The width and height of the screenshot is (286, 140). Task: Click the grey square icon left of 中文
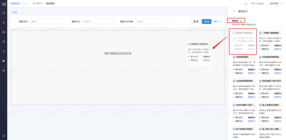[246, 3]
